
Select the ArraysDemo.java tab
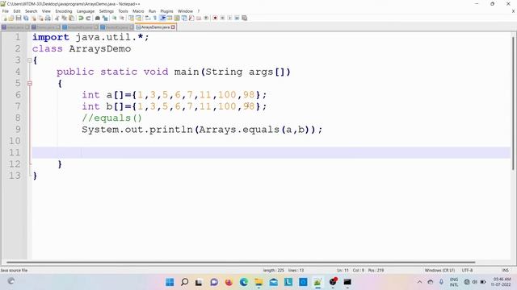[x=155, y=27]
